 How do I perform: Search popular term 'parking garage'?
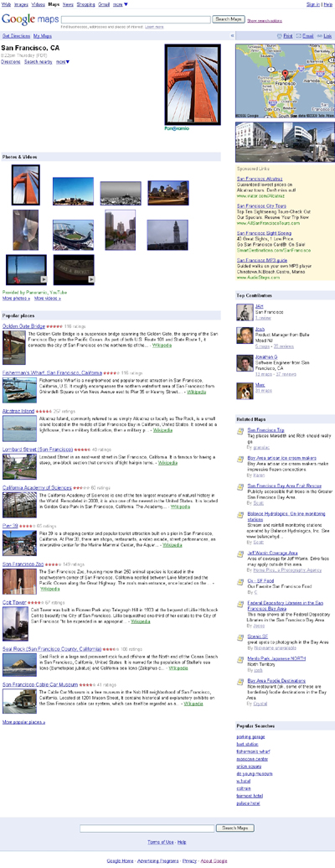tap(250, 737)
